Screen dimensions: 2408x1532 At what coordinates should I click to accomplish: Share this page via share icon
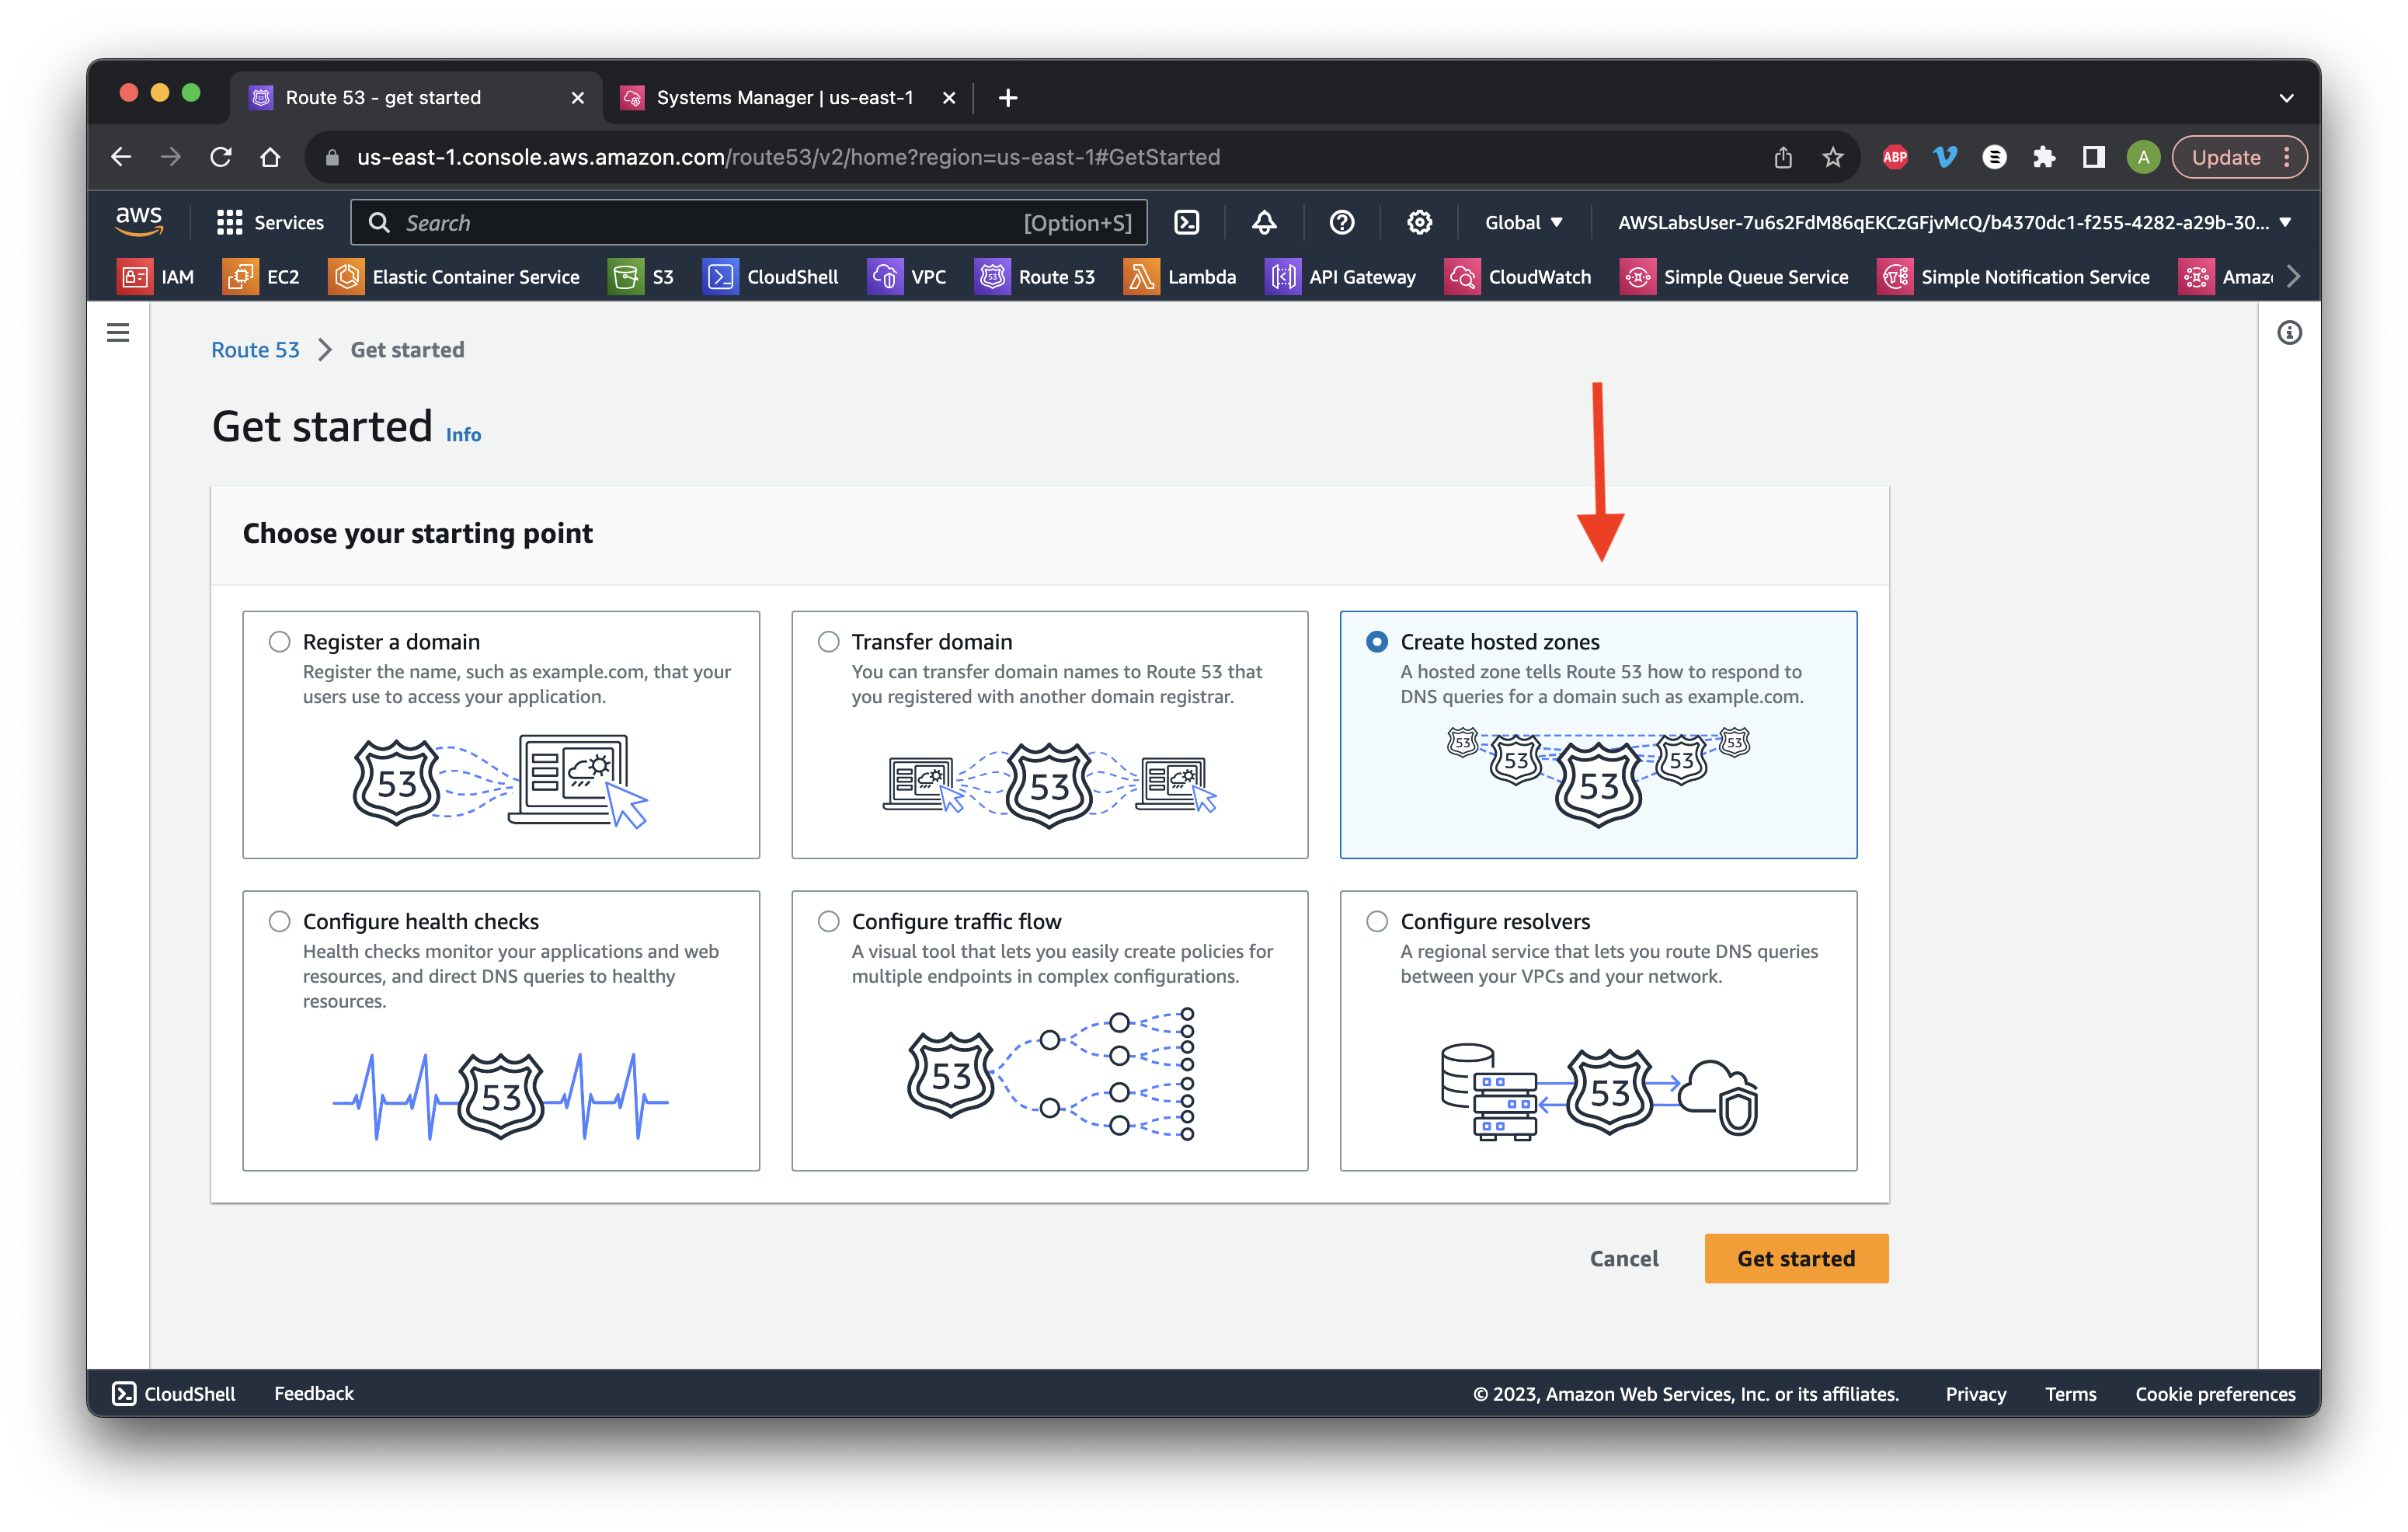pos(1783,157)
